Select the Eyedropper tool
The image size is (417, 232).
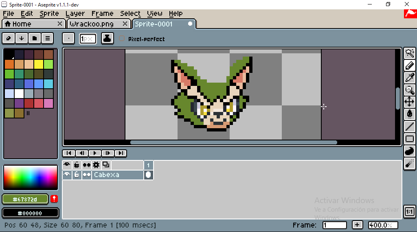410,77
